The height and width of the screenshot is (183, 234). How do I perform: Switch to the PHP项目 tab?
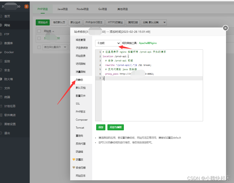pyautogui.click(x=43, y=9)
